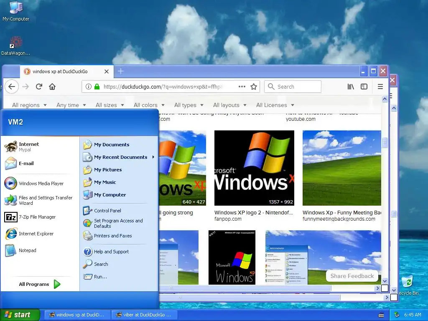Open fanpop.com image source link
428x321 pixels.
click(228, 219)
